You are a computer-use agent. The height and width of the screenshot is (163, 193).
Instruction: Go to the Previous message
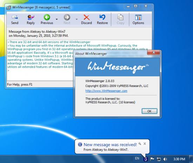tap(47, 20)
